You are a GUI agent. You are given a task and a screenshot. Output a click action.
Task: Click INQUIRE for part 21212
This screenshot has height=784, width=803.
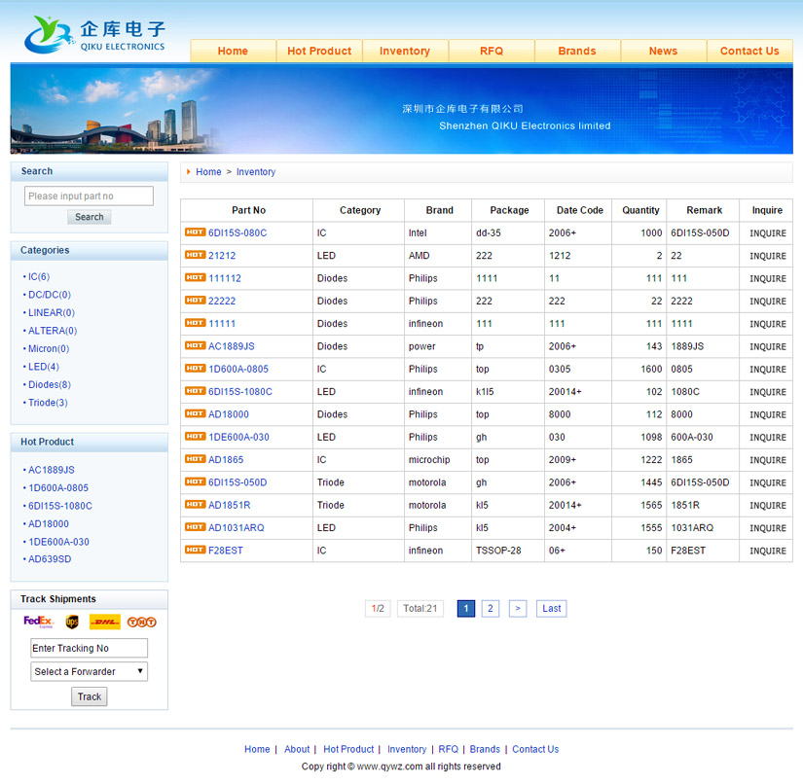click(x=767, y=256)
